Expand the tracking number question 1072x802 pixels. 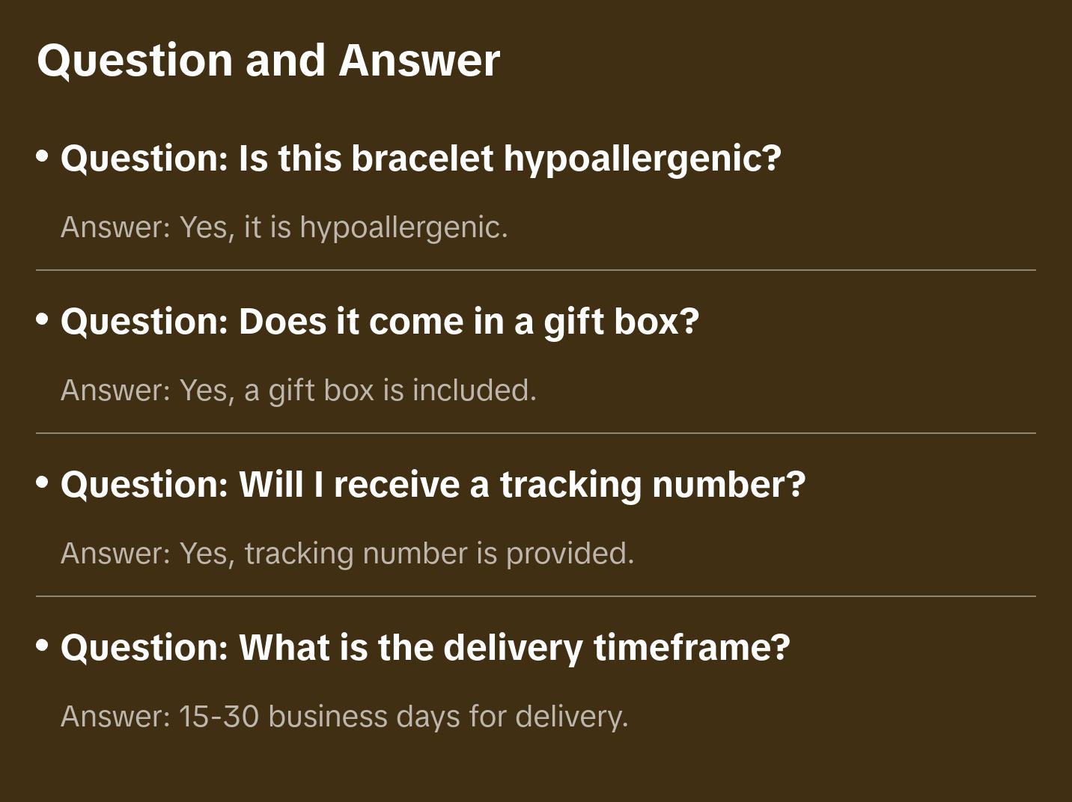tap(433, 485)
